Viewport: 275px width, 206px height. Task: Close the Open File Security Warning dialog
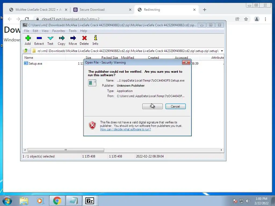click(186, 62)
